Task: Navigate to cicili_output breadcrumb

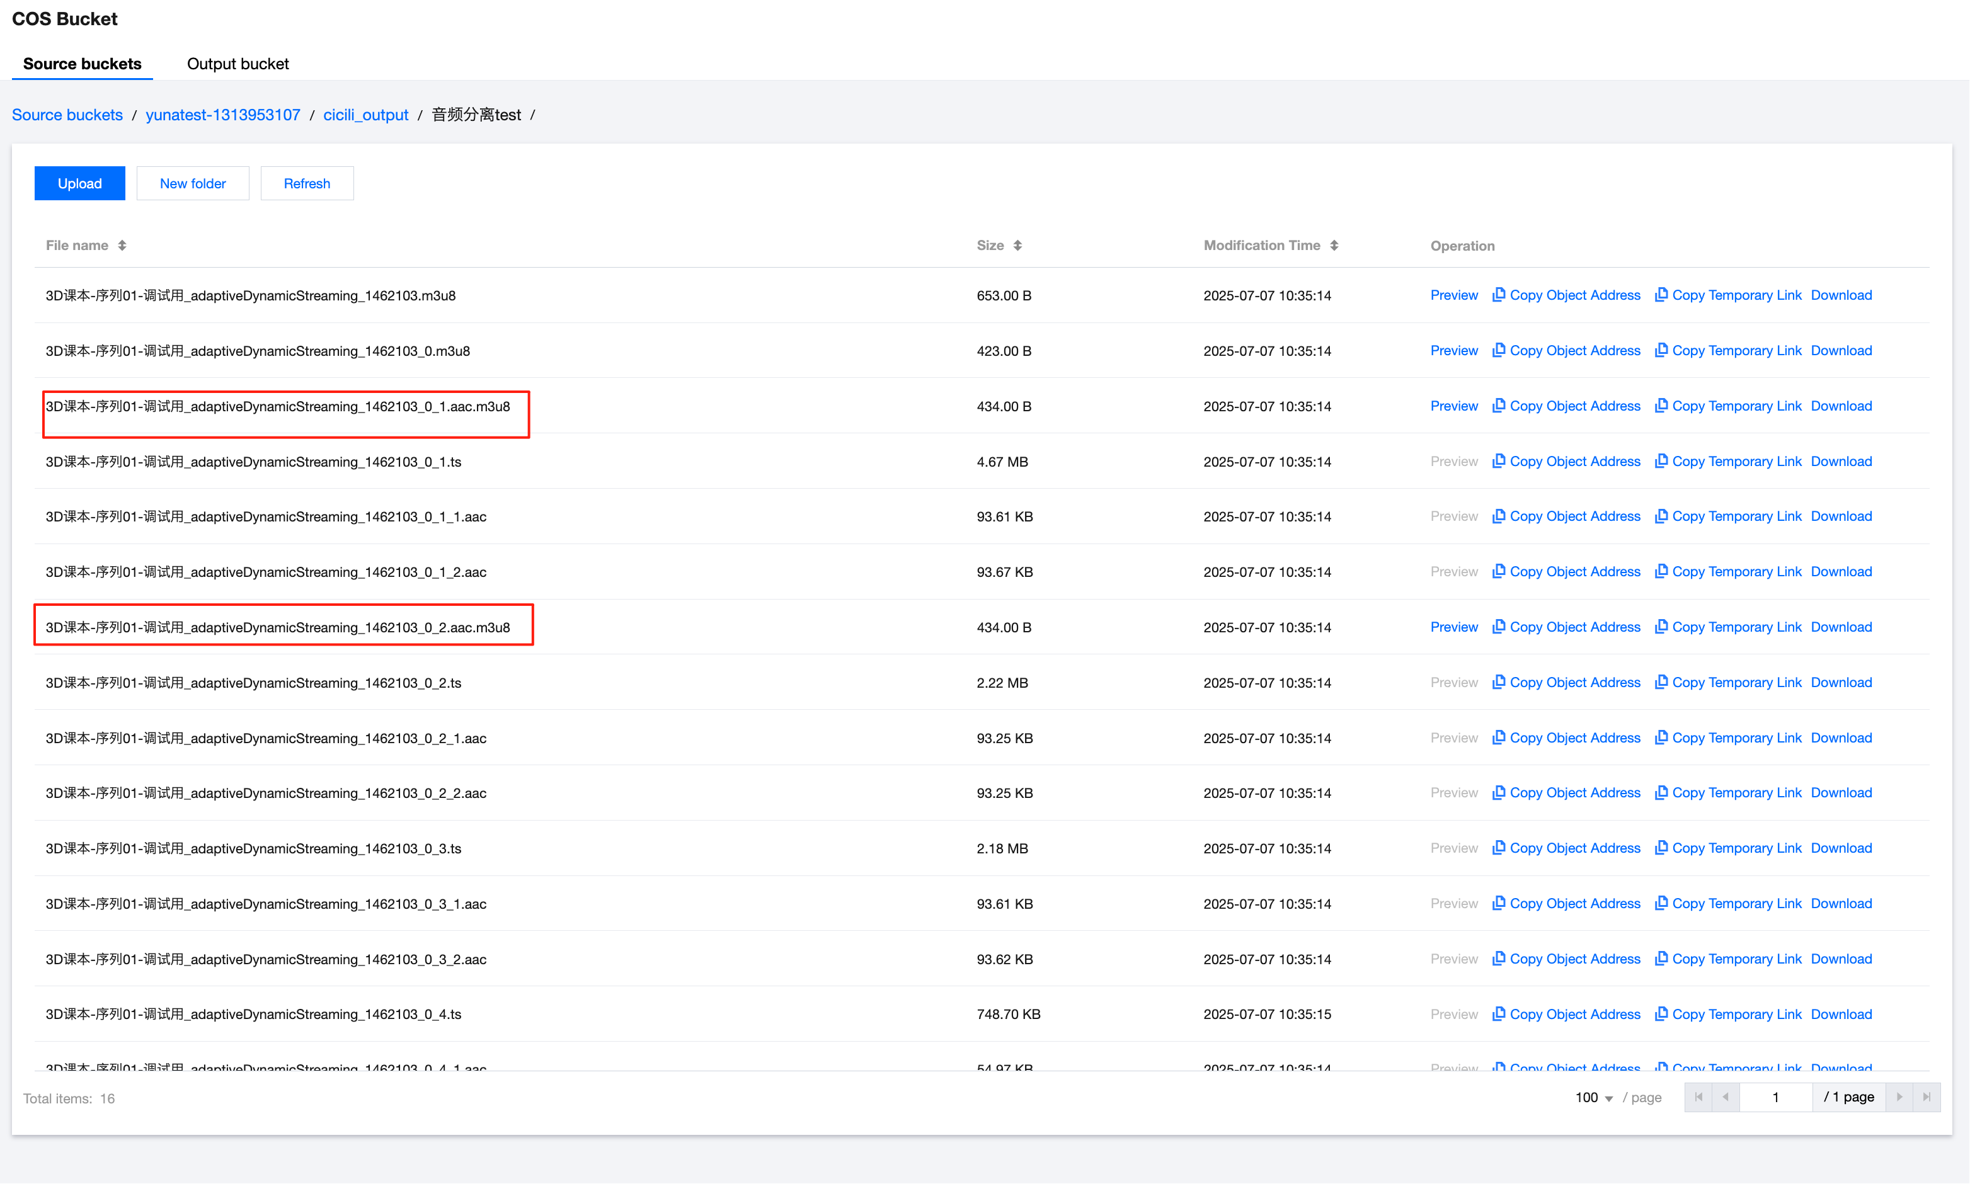Action: pyautogui.click(x=365, y=115)
